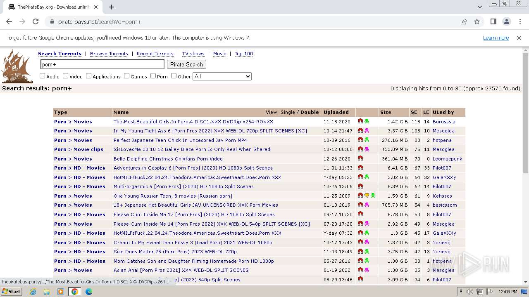This screenshot has height=297, width=529.
Task: Open Search Torrents navigation link
Action: pos(60,54)
